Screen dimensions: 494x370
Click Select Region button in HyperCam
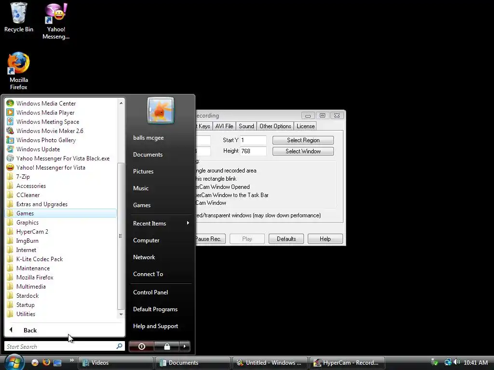[x=303, y=140]
